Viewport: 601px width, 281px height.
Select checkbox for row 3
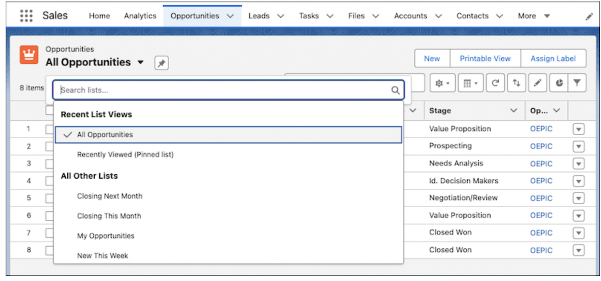[x=49, y=164]
